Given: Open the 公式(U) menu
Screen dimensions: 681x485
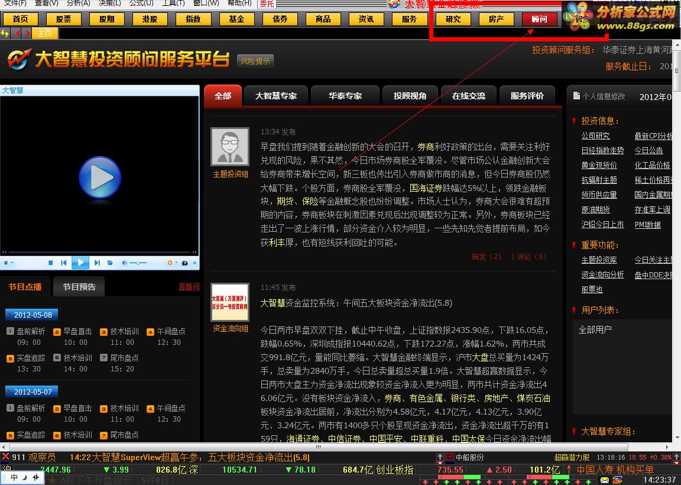Looking at the screenshot, I should point(141,4).
